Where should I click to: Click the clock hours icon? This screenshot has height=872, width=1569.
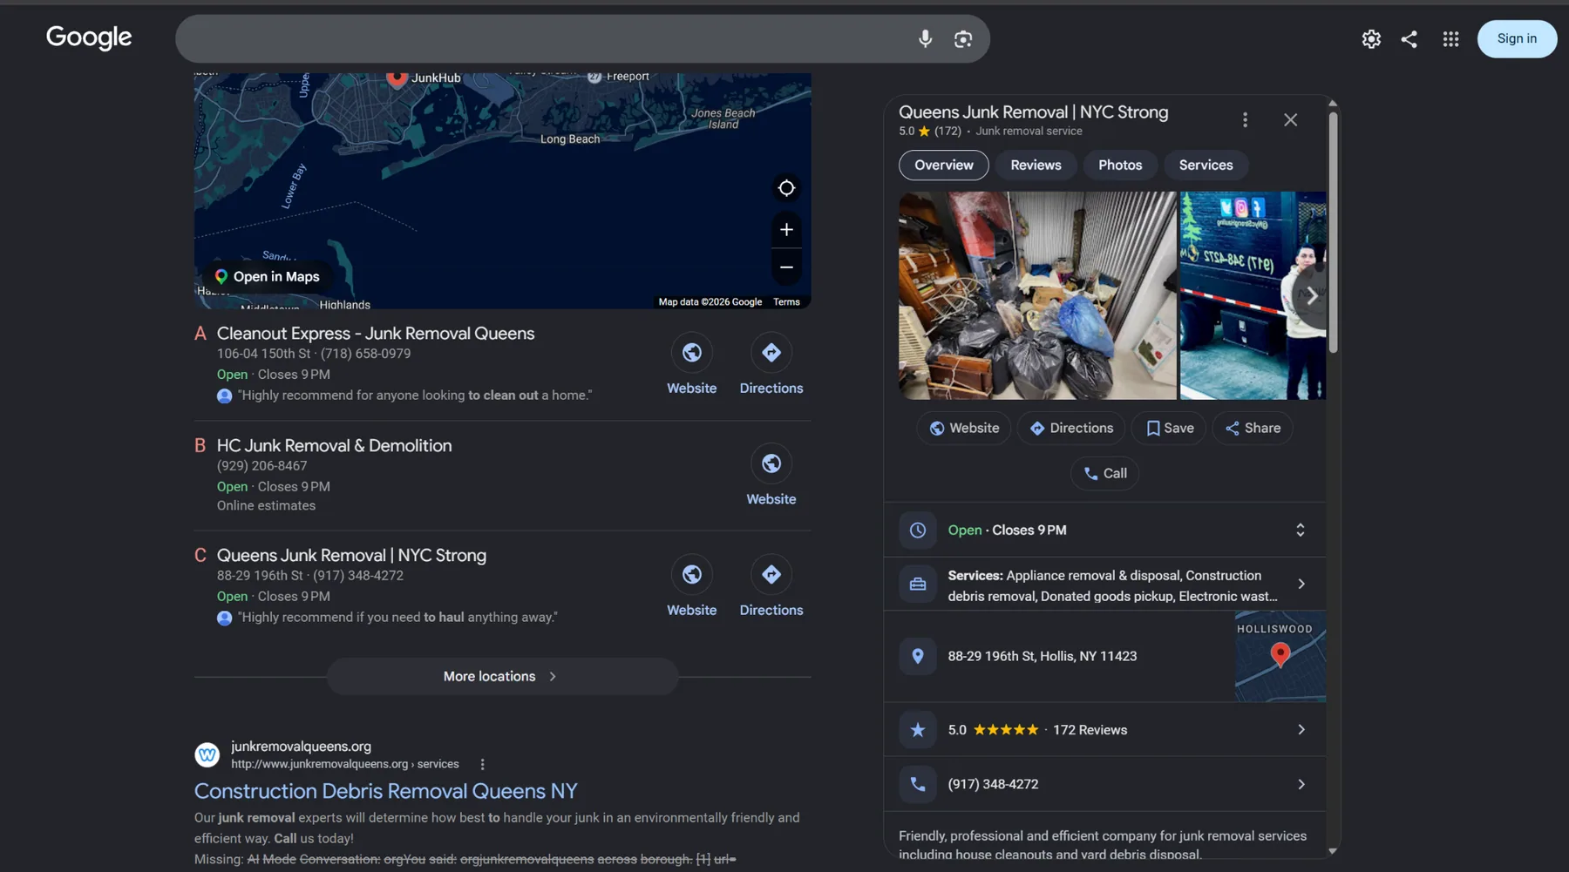coord(918,531)
